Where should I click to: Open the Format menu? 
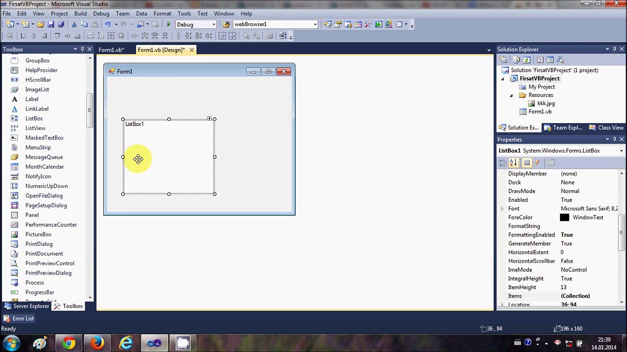pos(162,14)
